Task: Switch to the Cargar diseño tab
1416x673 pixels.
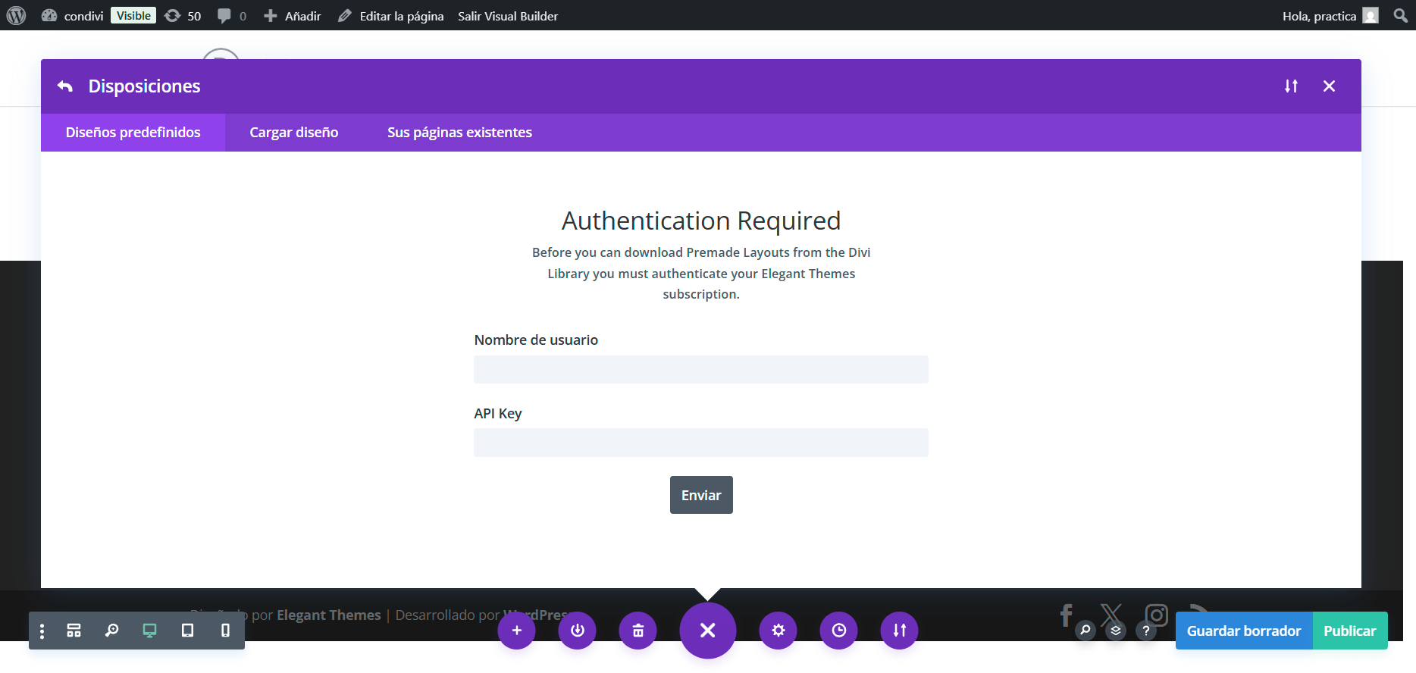Action: coord(294,133)
